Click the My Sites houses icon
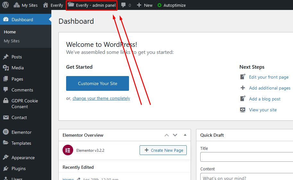 17,5
